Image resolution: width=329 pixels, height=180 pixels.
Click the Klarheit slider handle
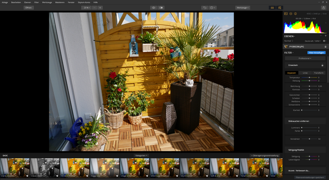pos(302,110)
